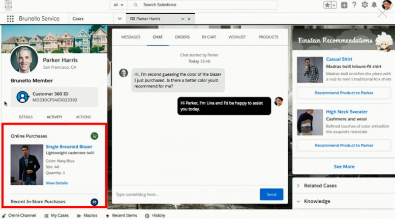Open the Recent Items utility
The width and height of the screenshot is (395, 219).
(x=121, y=215)
